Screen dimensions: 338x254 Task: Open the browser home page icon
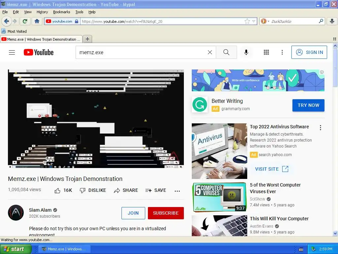tap(37, 21)
